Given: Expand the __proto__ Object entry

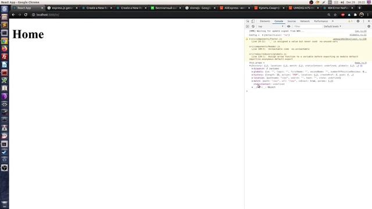Looking at the screenshot, I should (x=252, y=87).
